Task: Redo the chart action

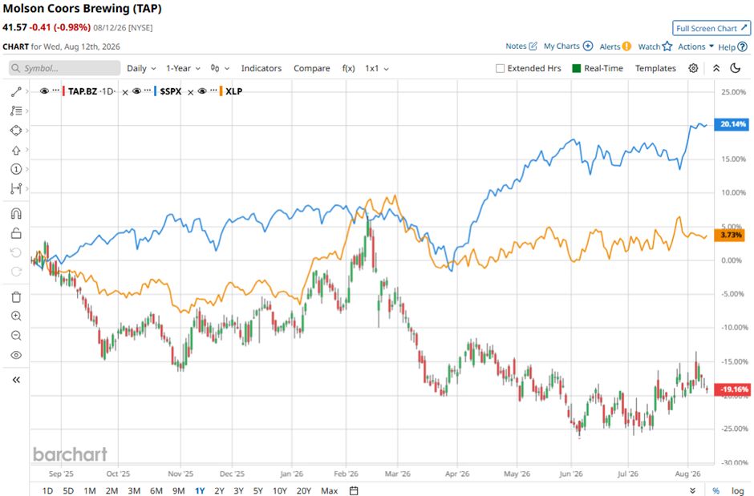Action: coord(16,272)
